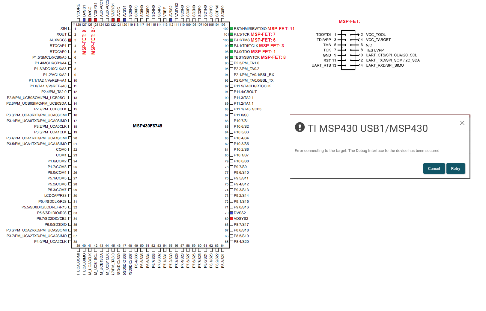Image resolution: width=486 pixels, height=311 pixels.
Task: Click the UART_RXD/SPI_SIMO label
Action: click(x=385, y=65)
